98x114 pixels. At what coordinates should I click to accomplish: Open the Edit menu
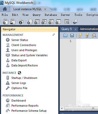15,15
